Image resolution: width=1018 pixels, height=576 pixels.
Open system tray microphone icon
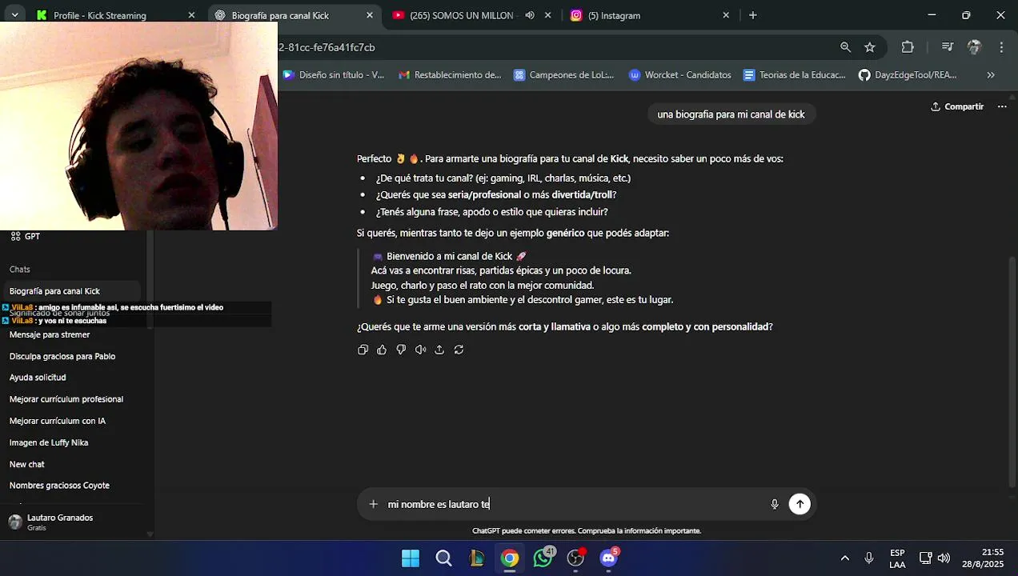(869, 558)
